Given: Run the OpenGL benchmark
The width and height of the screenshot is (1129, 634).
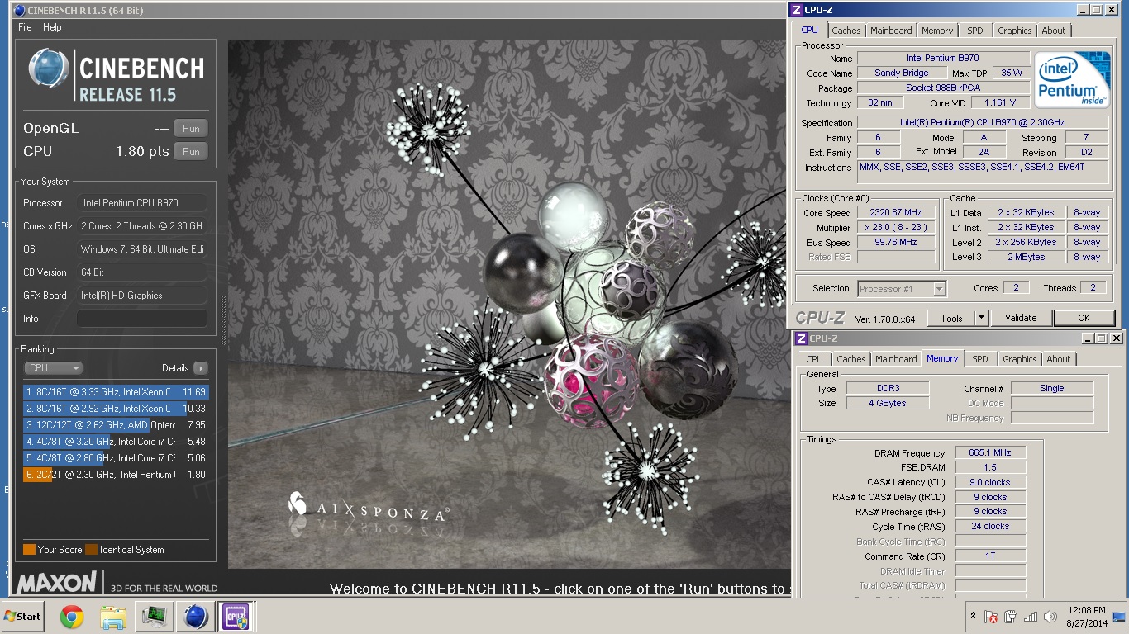Looking at the screenshot, I should [191, 129].
